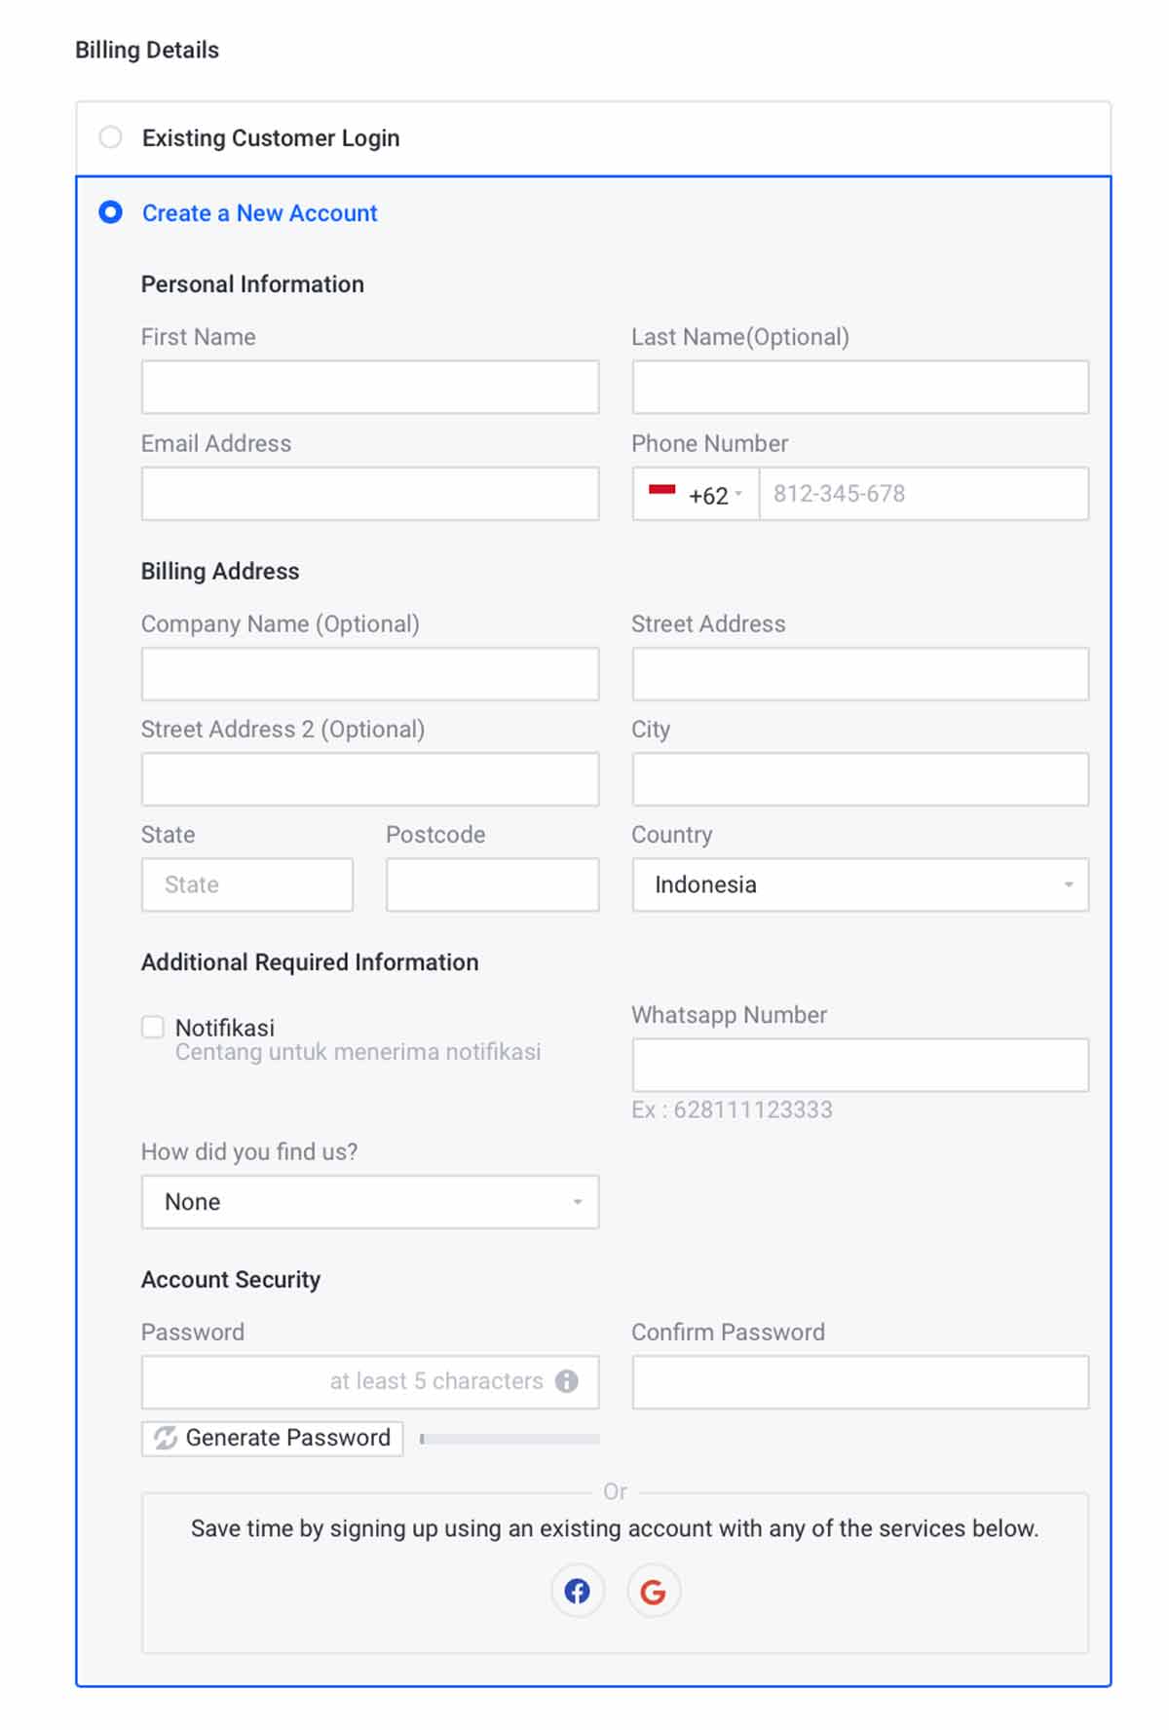Click the Billing Details heading
The image size is (1169, 1730).
148,50
